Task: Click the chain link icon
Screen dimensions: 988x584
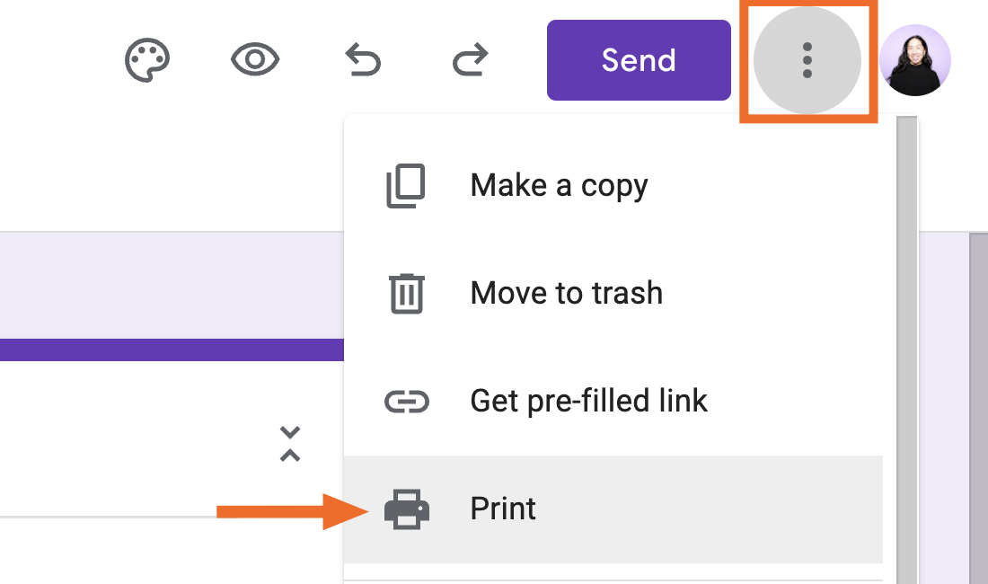Action: pos(406,401)
